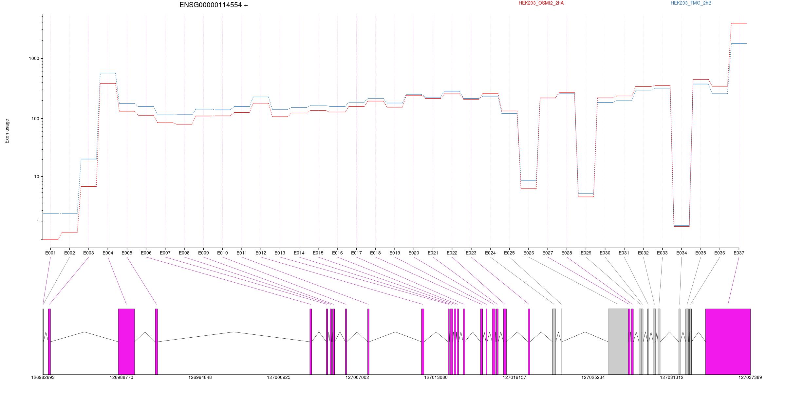Screen dimensions: 786x393
Task: Click exon label E002
Action: click(69, 253)
